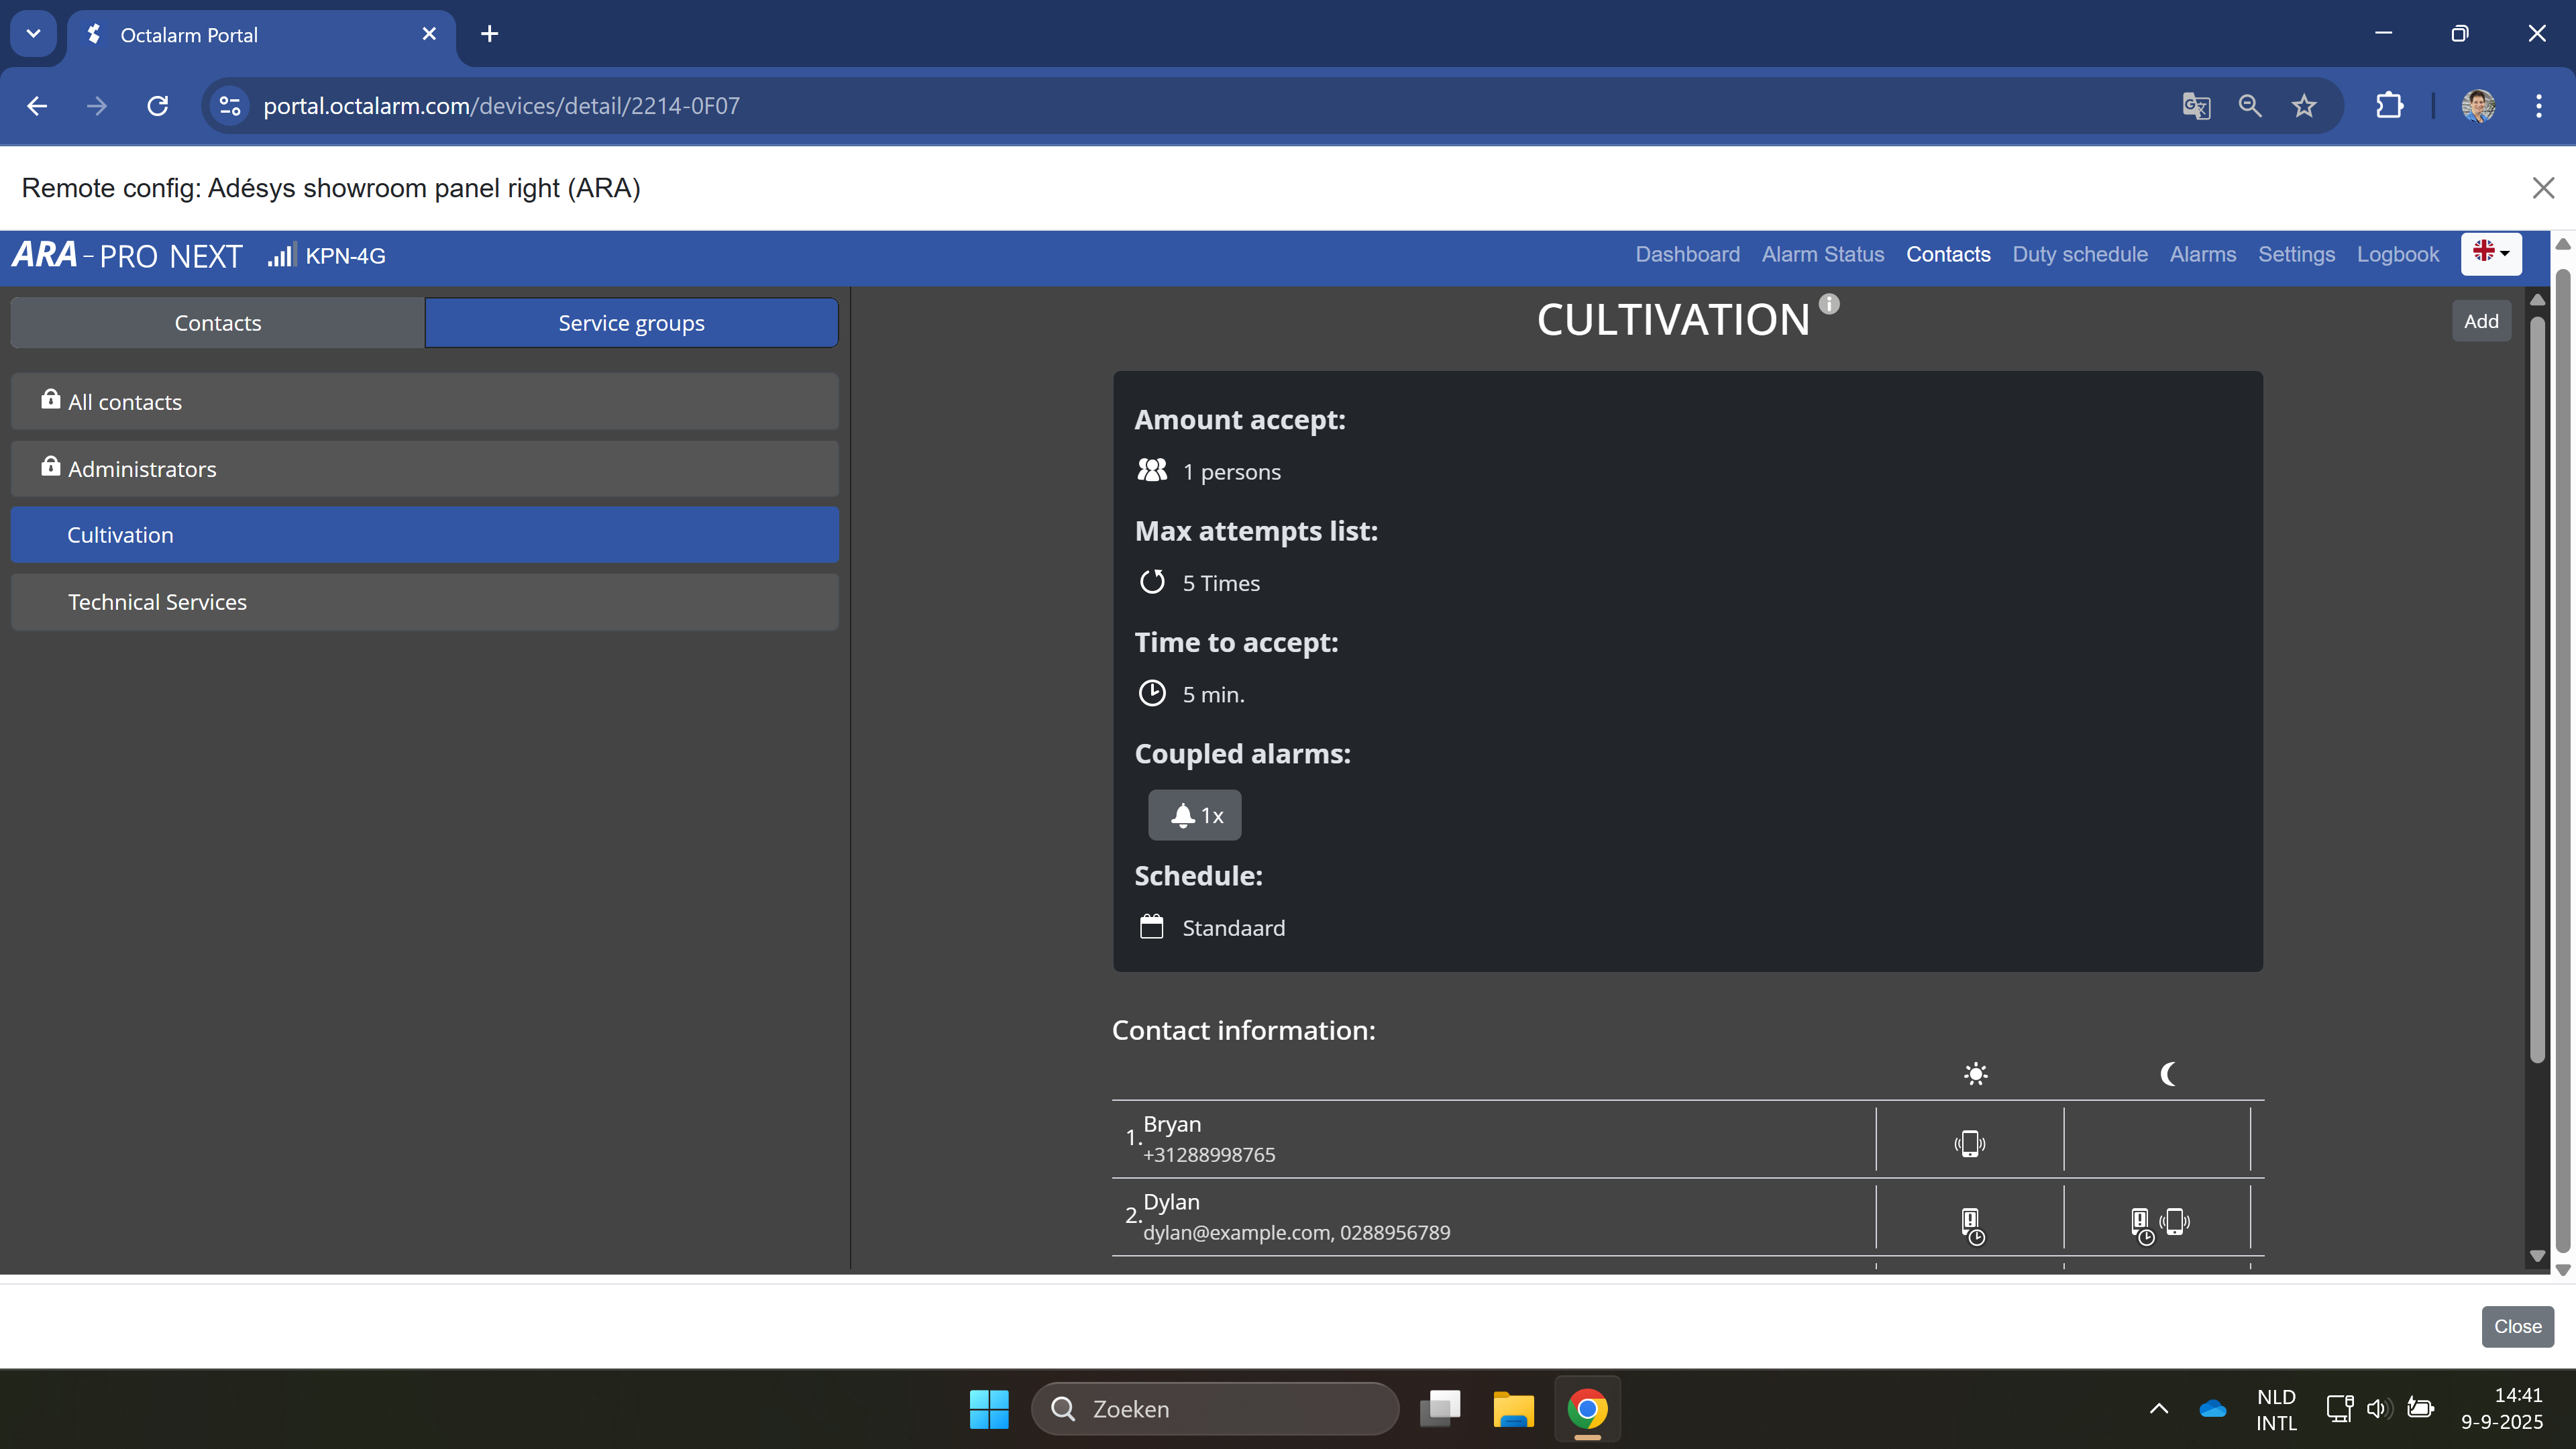Click Bryan's daytime phone call icon
This screenshot has height=1449, width=2576.
pos(1969,1143)
